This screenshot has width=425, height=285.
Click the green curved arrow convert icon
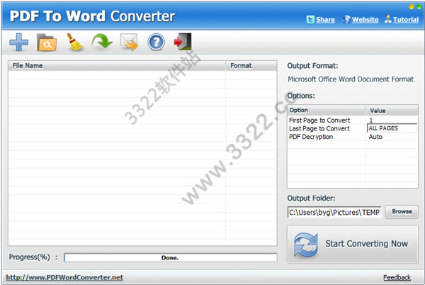[102, 42]
